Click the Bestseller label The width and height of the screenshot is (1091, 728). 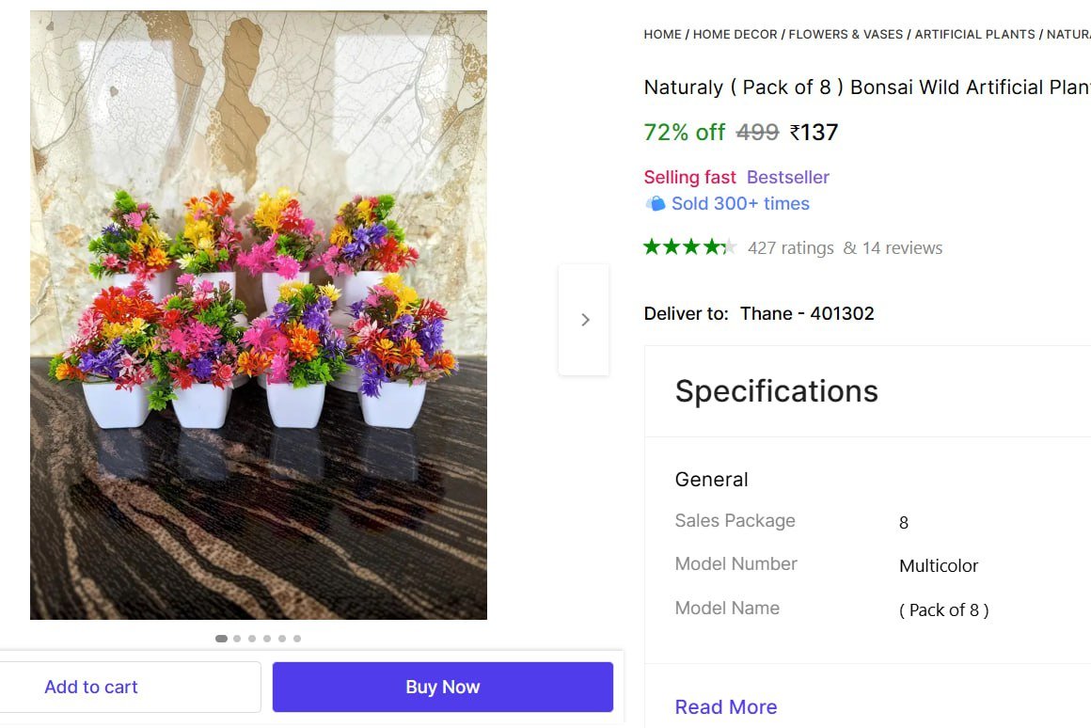click(x=788, y=177)
